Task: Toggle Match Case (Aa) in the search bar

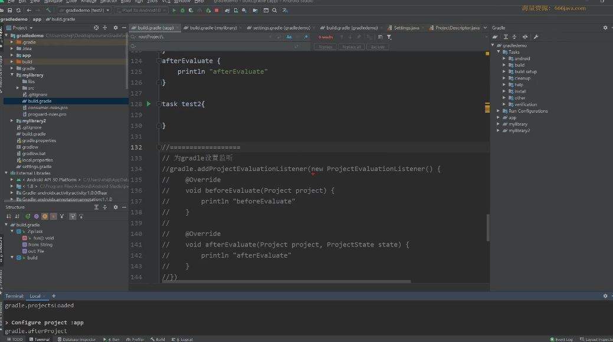Action: (289, 37)
